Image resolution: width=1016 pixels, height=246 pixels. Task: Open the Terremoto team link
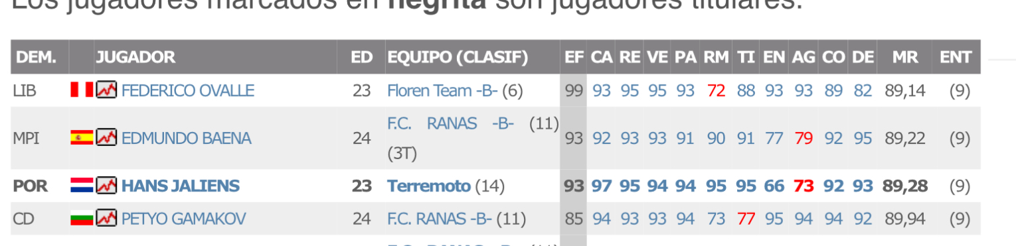[428, 186]
